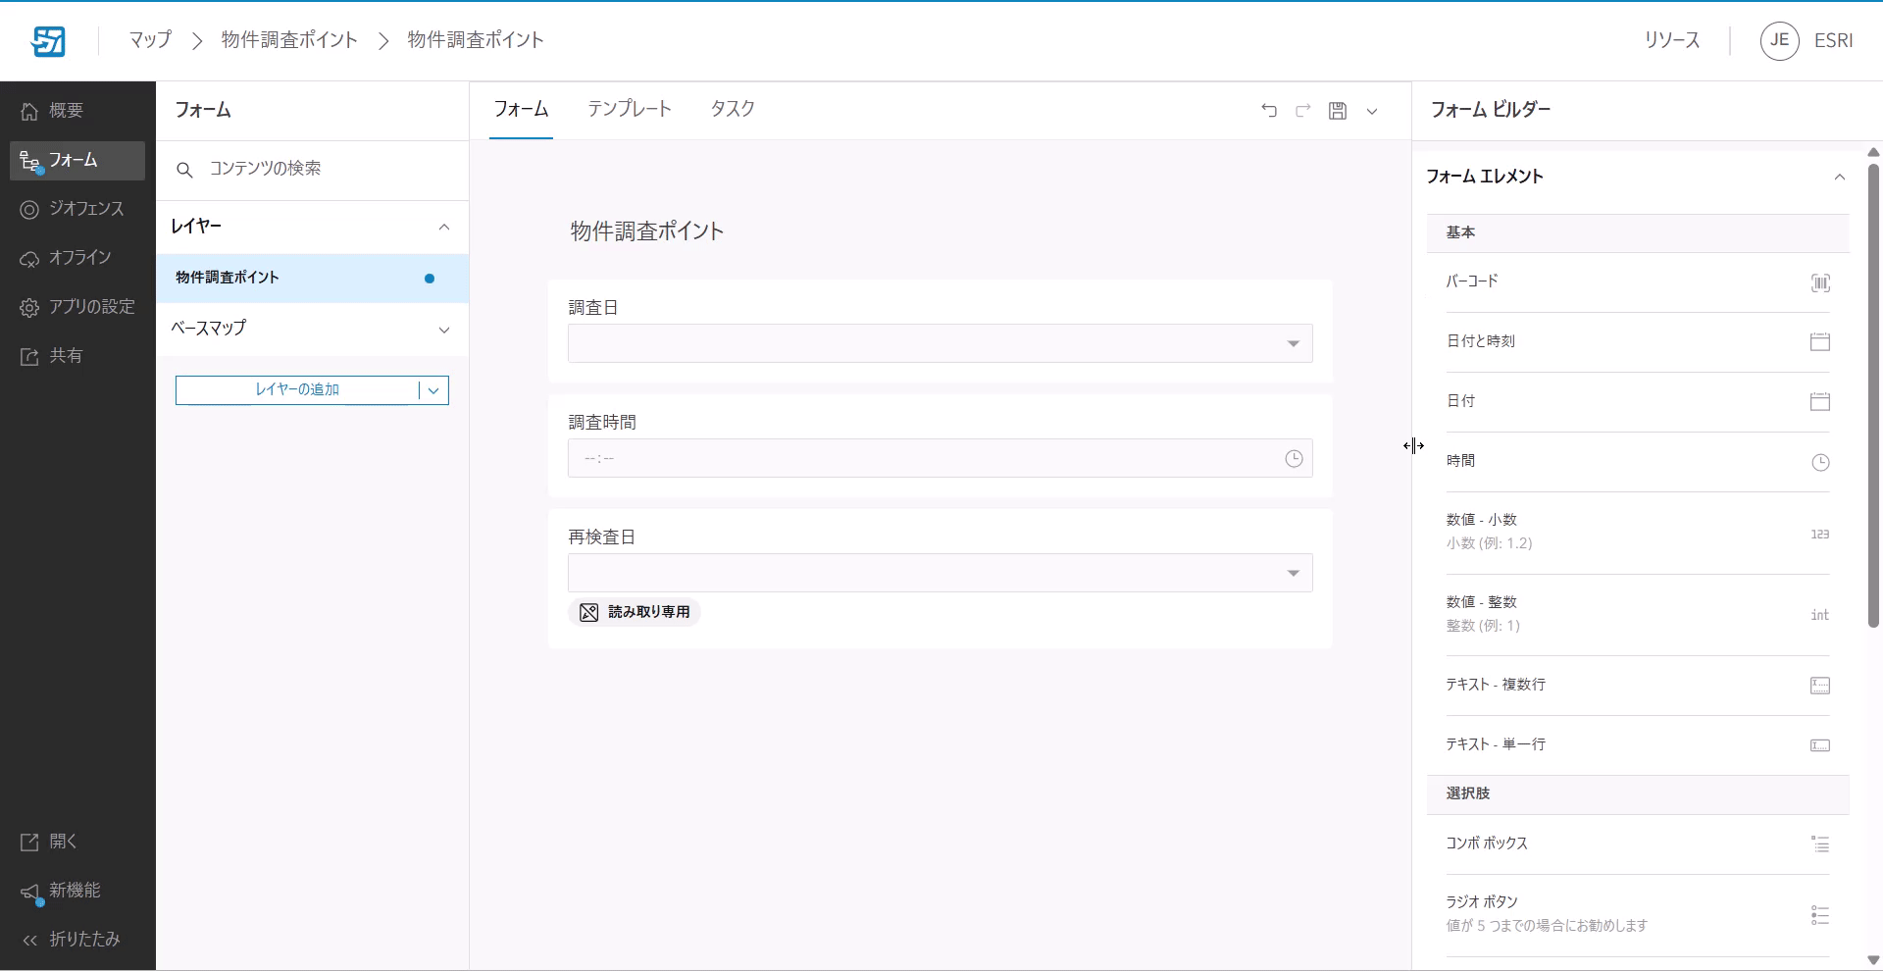Click the コンテンツの検索 search field
The height and width of the screenshot is (971, 1883).
[324, 169]
